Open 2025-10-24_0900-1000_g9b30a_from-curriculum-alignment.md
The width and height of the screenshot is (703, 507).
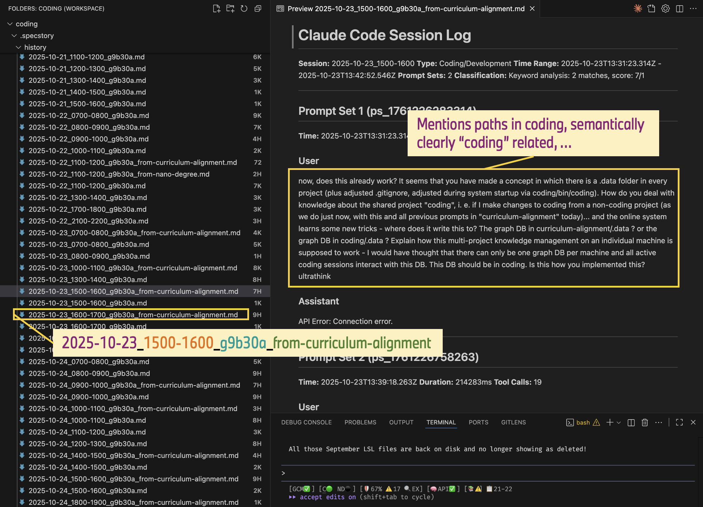point(134,385)
